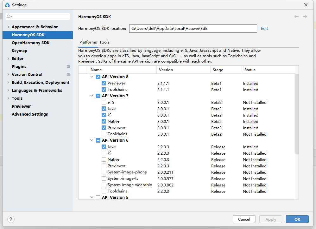This screenshot has width=316, height=229.
Task: Click the Name column header
Action: (122, 70)
